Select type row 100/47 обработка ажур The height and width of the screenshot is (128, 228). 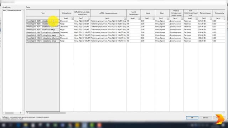(43, 41)
